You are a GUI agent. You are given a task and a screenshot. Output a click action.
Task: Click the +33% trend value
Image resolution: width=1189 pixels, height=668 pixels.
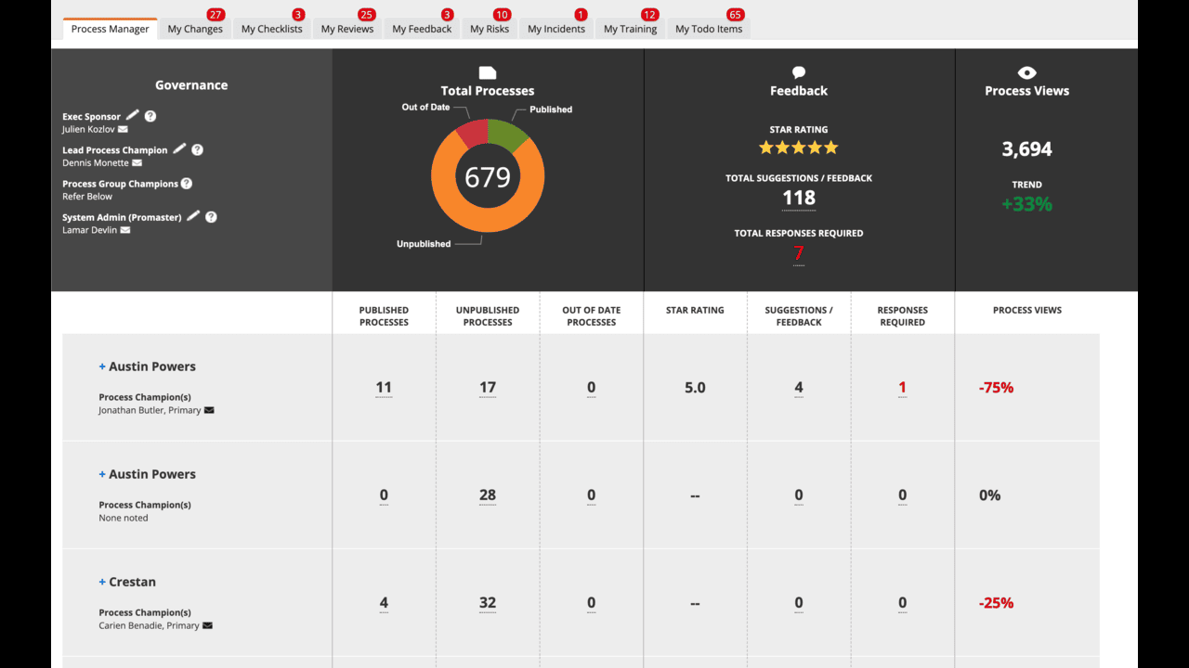click(1026, 204)
